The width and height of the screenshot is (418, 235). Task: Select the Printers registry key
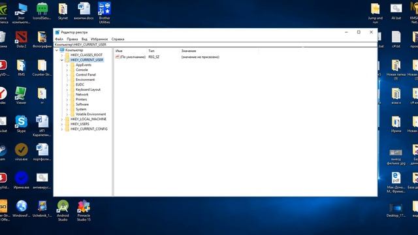click(x=81, y=99)
